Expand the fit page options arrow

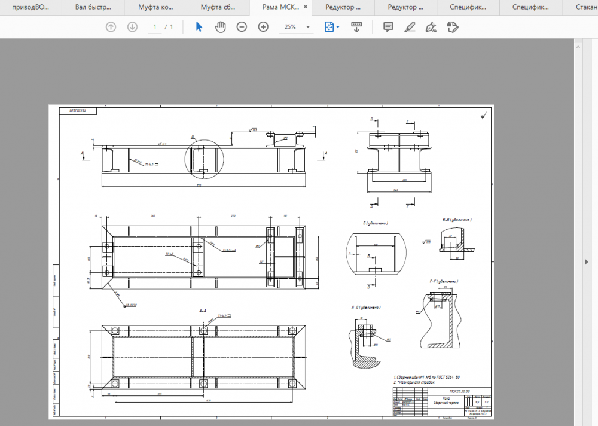338,27
